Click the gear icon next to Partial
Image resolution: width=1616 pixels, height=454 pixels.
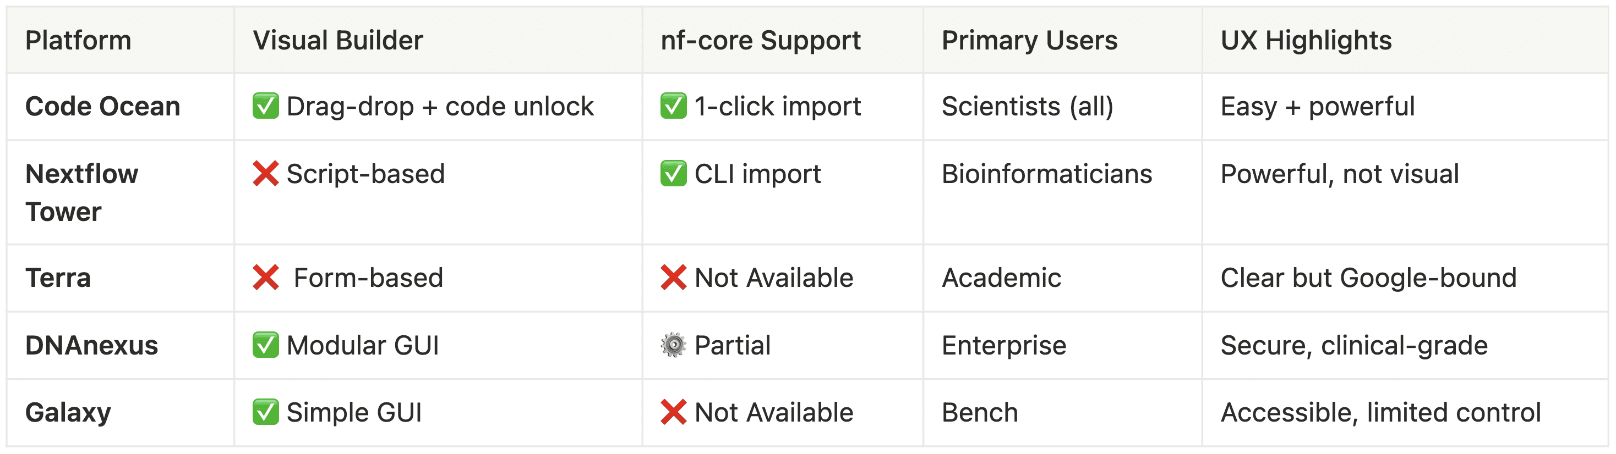[x=673, y=345]
